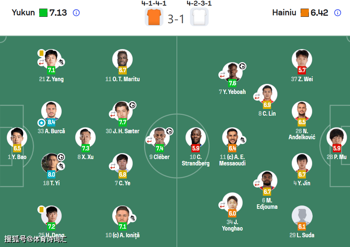Open the N. Andelković player name link

pyautogui.click(x=302, y=134)
